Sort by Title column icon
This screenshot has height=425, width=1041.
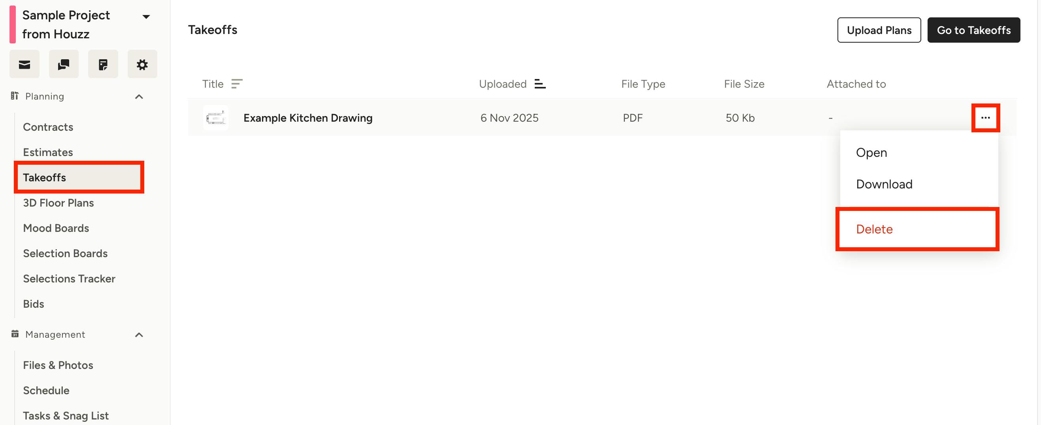point(237,84)
